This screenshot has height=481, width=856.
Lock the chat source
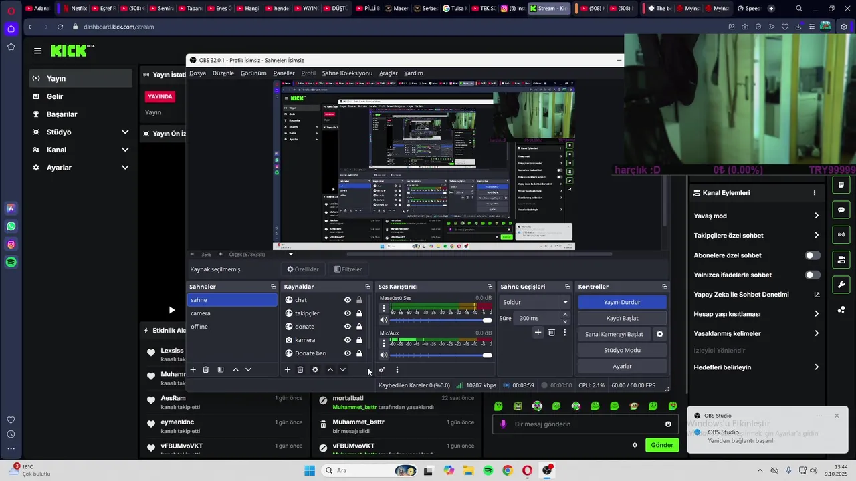(x=359, y=300)
